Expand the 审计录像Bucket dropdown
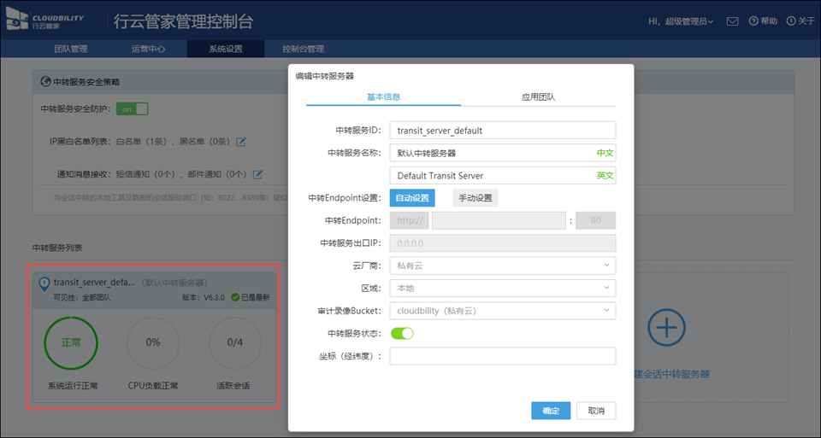821x438 pixels. 502,311
